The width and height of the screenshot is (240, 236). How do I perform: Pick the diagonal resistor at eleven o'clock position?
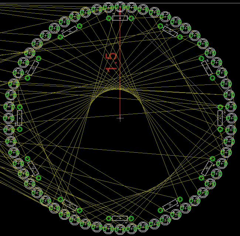[x=70, y=31]
